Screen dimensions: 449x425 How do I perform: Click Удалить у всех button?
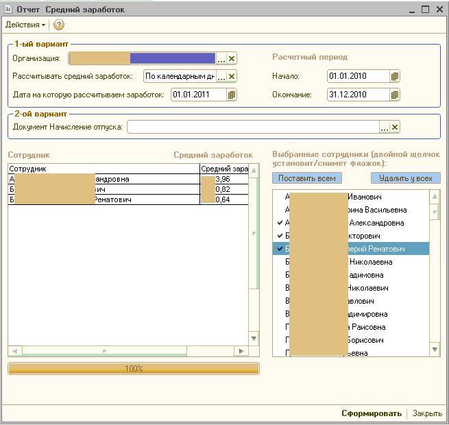[406, 178]
